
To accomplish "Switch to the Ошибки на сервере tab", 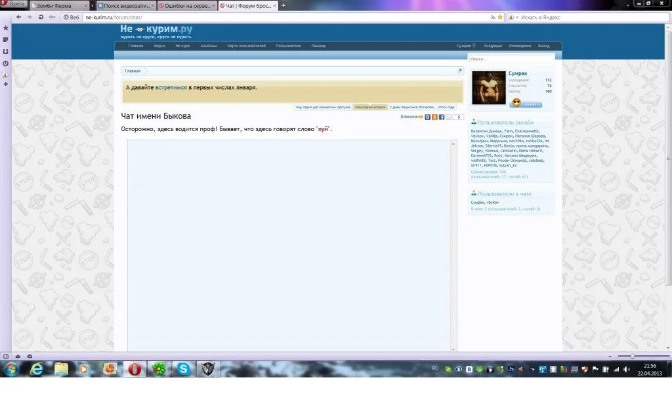I will [187, 5].
